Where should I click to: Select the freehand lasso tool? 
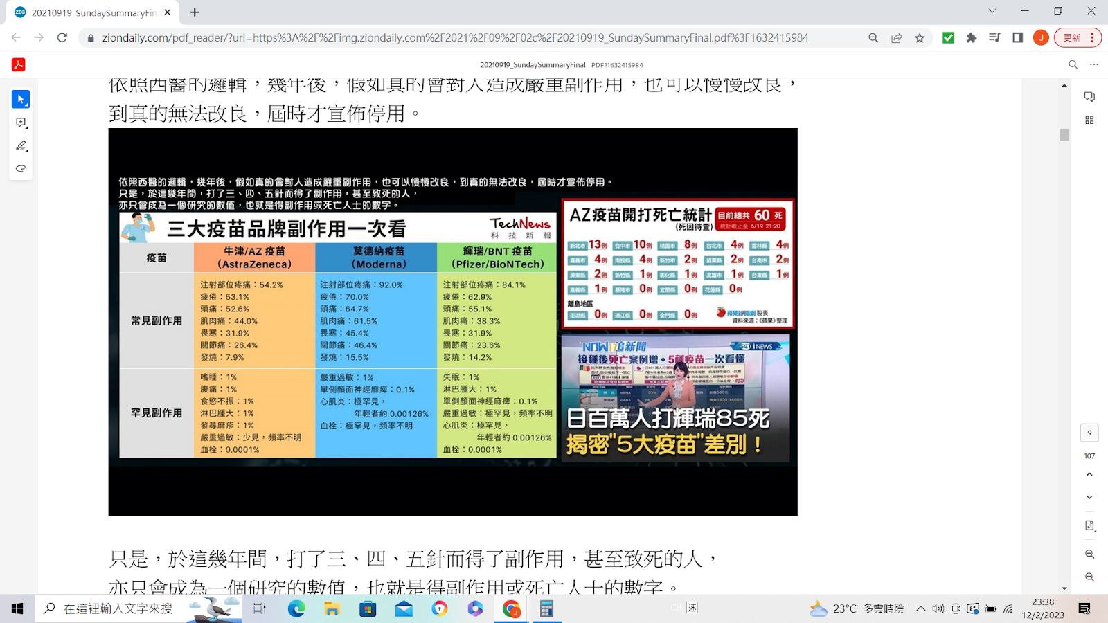21,168
